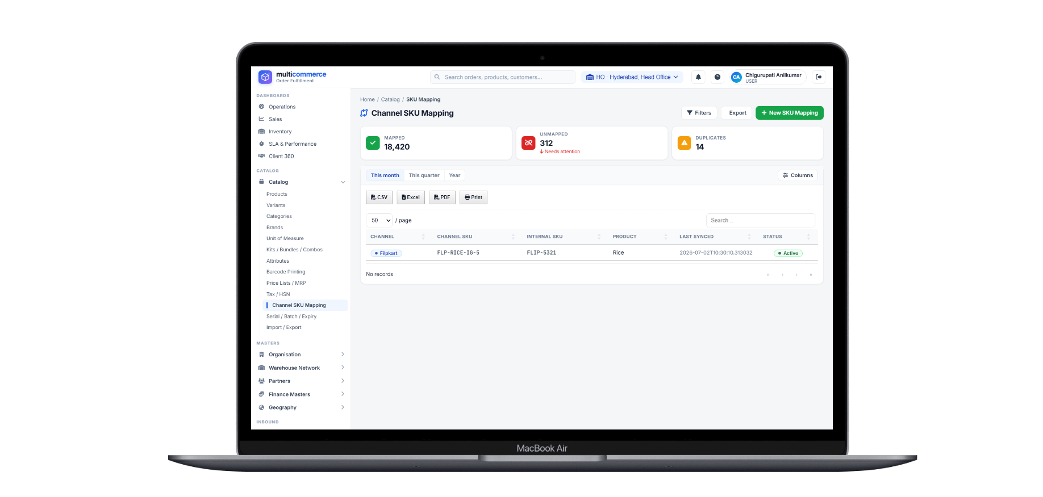Click the logout icon
The image size is (1043, 497).
819,77
